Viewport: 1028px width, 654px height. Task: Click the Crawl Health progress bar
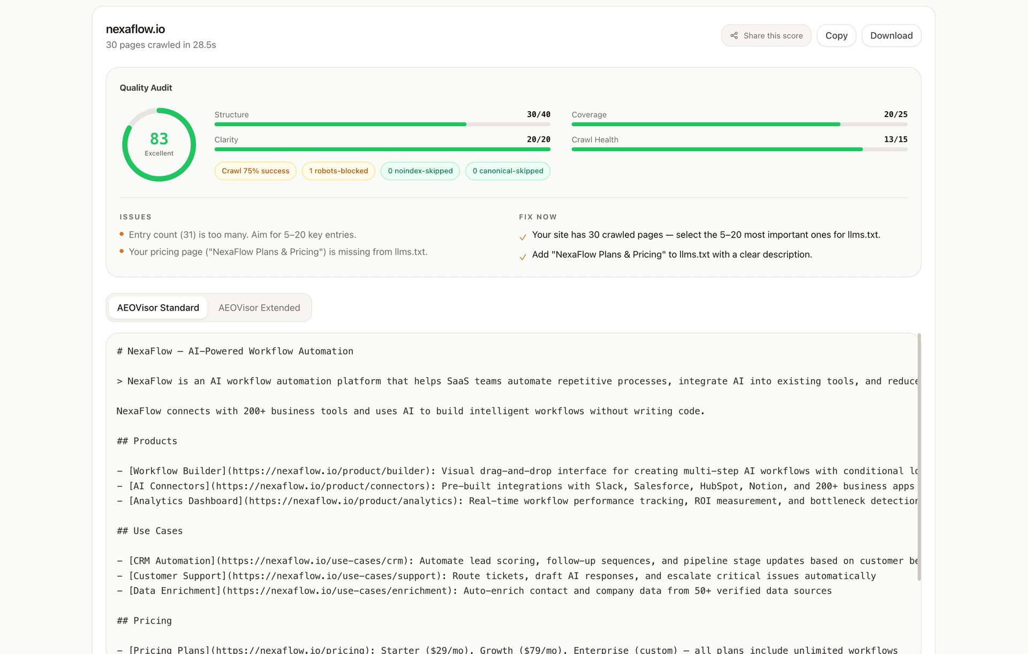[x=739, y=150]
